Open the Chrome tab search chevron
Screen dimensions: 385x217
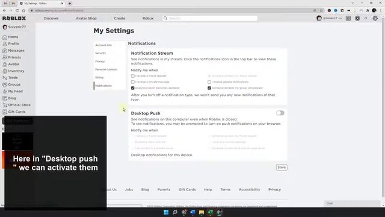tap(353, 3)
